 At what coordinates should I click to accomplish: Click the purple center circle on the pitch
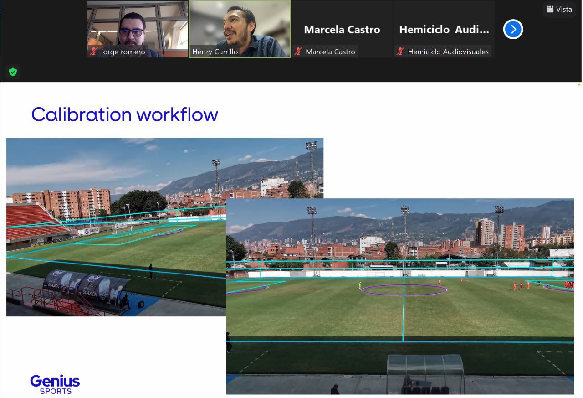click(404, 290)
